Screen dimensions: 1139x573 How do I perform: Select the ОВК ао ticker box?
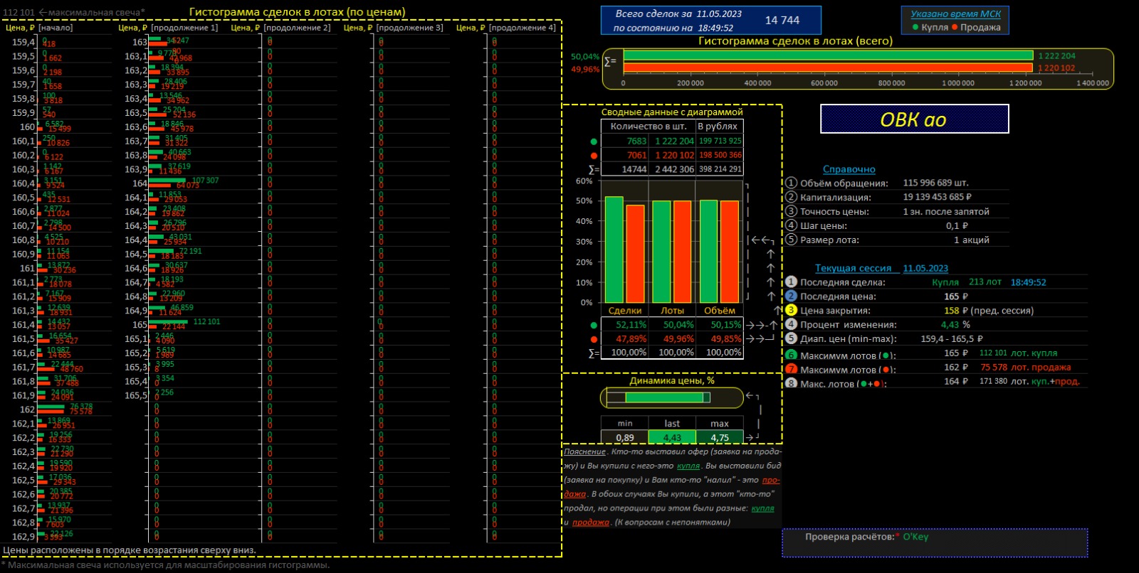click(x=914, y=119)
